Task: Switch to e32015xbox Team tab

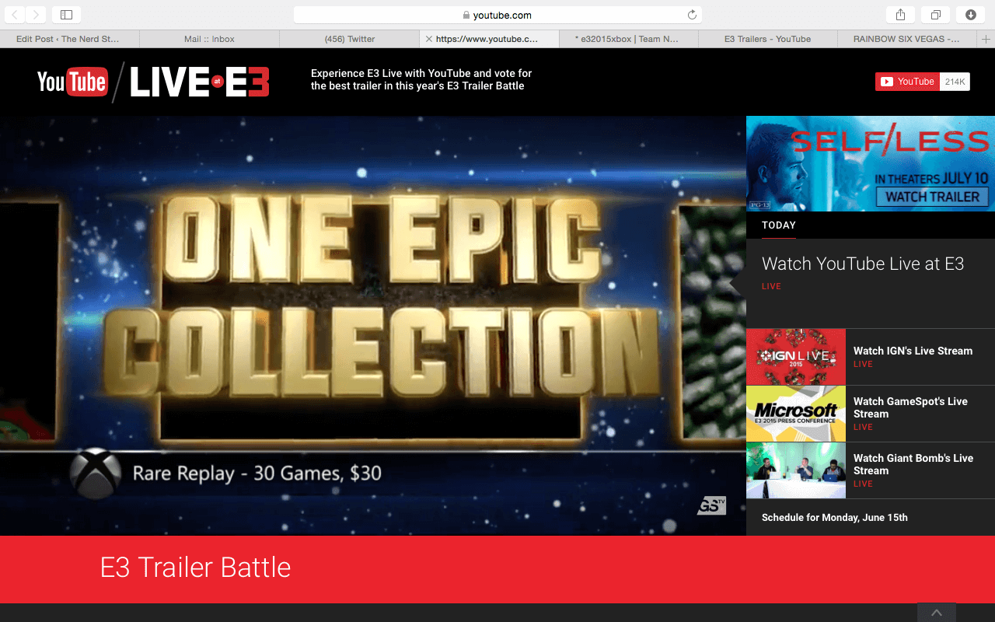Action: coord(629,39)
